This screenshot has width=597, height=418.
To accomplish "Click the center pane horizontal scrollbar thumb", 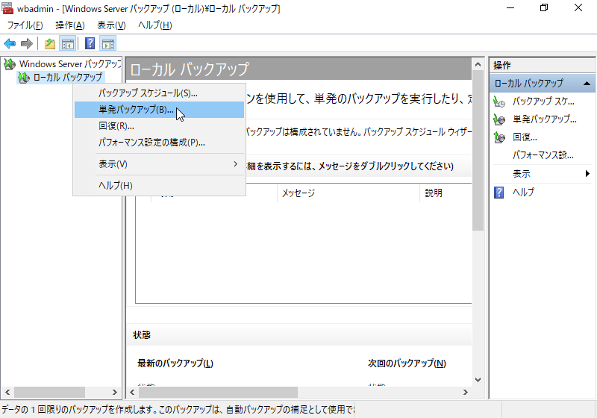I will tap(218, 392).
